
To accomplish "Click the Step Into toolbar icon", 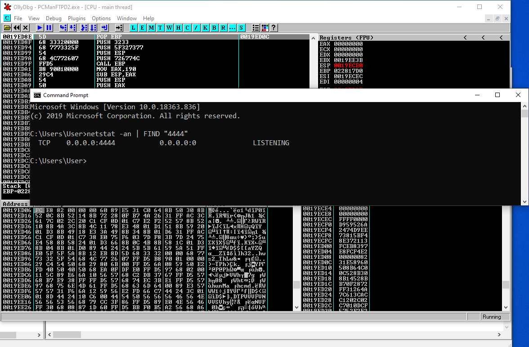I will (x=63, y=28).
